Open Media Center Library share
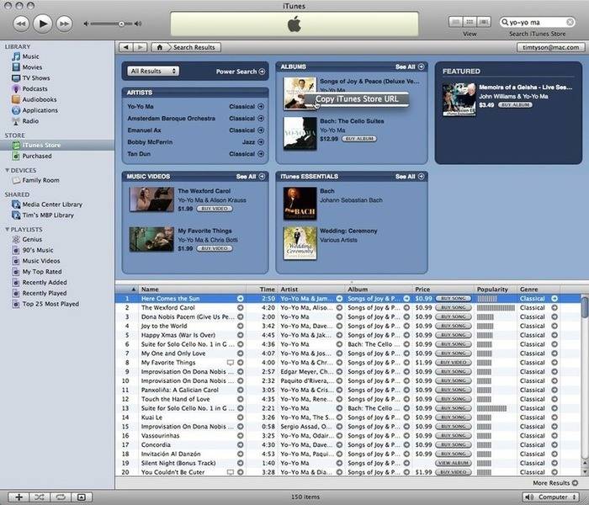Viewport: 589px width, 505px height. (52, 205)
